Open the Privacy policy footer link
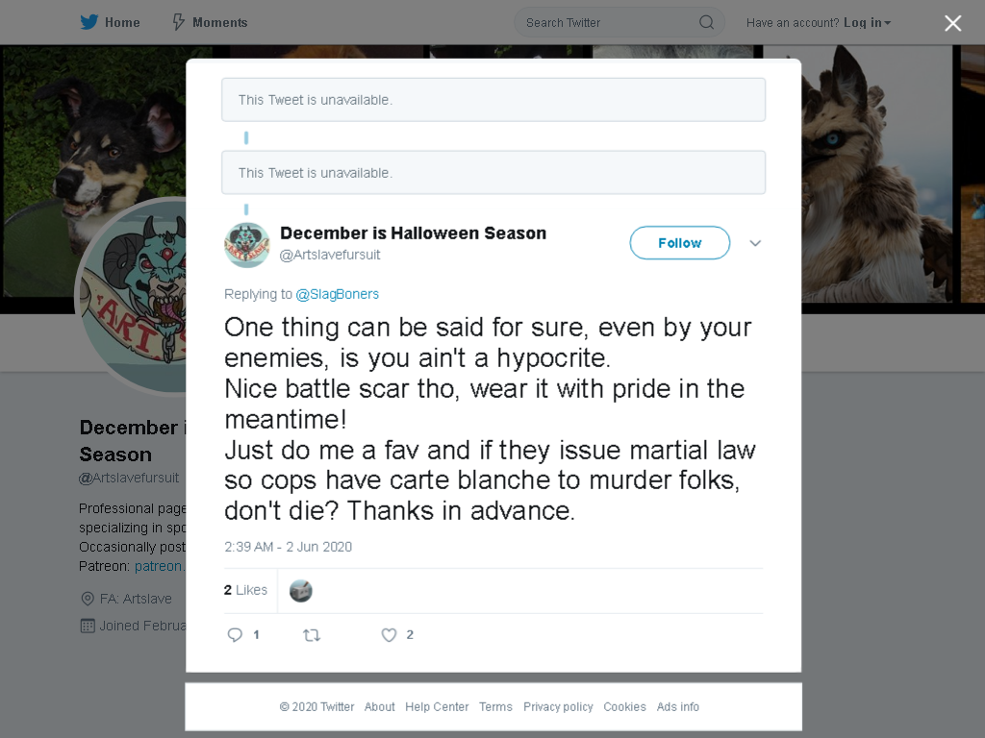This screenshot has height=738, width=985. [558, 706]
